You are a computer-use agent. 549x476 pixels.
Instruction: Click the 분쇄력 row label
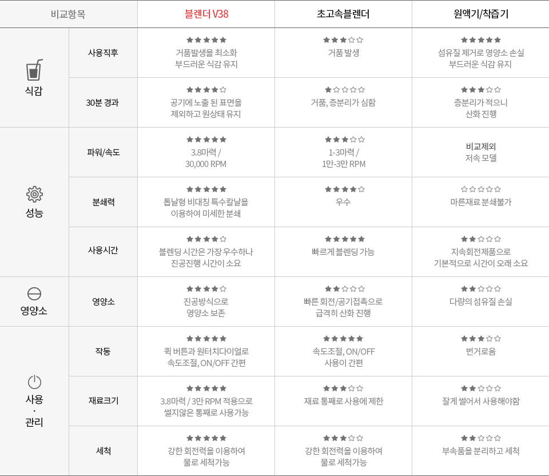click(104, 202)
